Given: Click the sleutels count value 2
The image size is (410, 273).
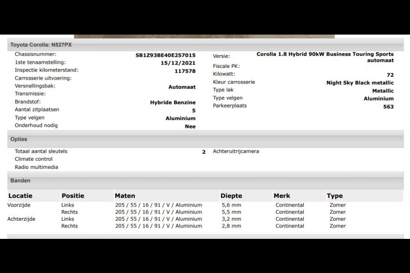Looking at the screenshot, I should (204, 152).
